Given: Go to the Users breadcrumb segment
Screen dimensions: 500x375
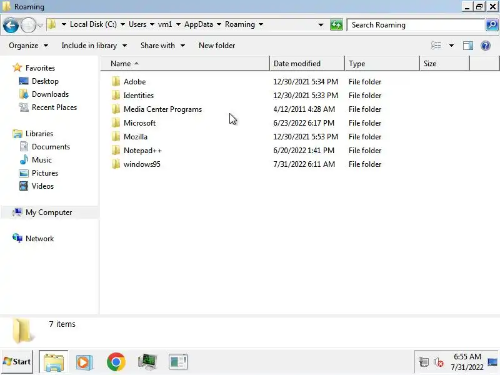Looking at the screenshot, I should pos(137,24).
